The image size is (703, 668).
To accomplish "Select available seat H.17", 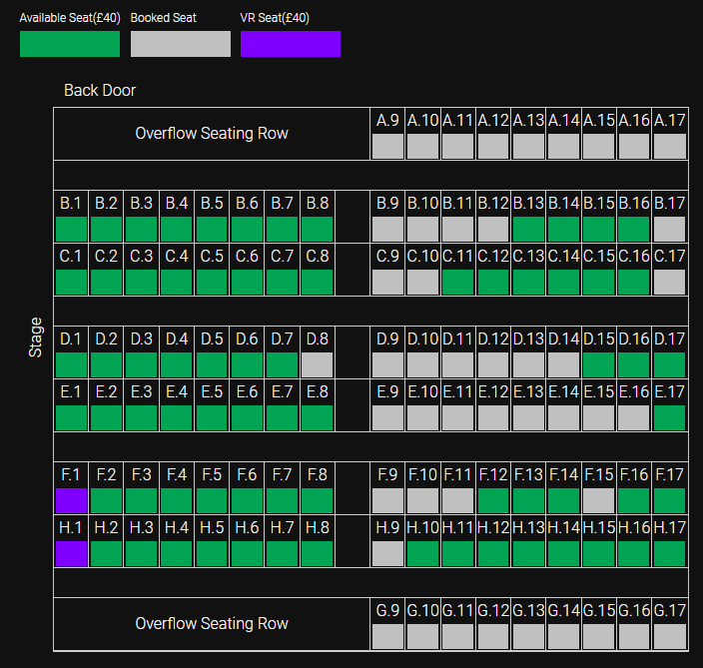I will pos(670,553).
